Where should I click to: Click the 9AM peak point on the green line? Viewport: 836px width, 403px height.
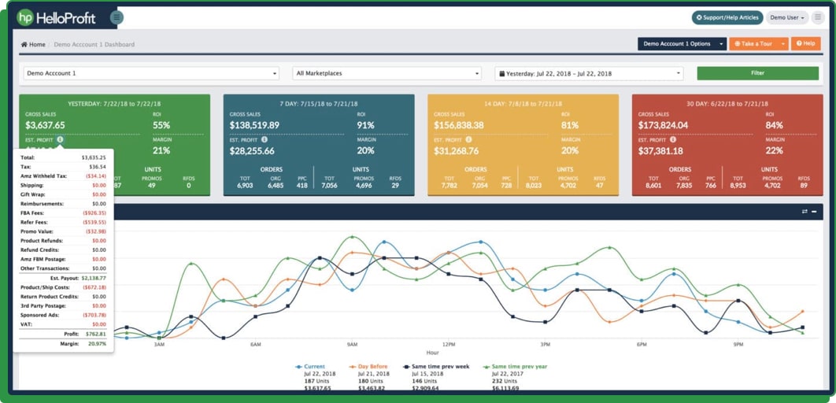click(352, 237)
